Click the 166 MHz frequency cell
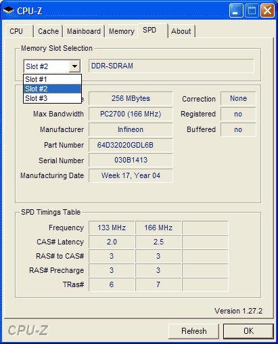Viewport: 278px width, 344px height. click(x=158, y=228)
